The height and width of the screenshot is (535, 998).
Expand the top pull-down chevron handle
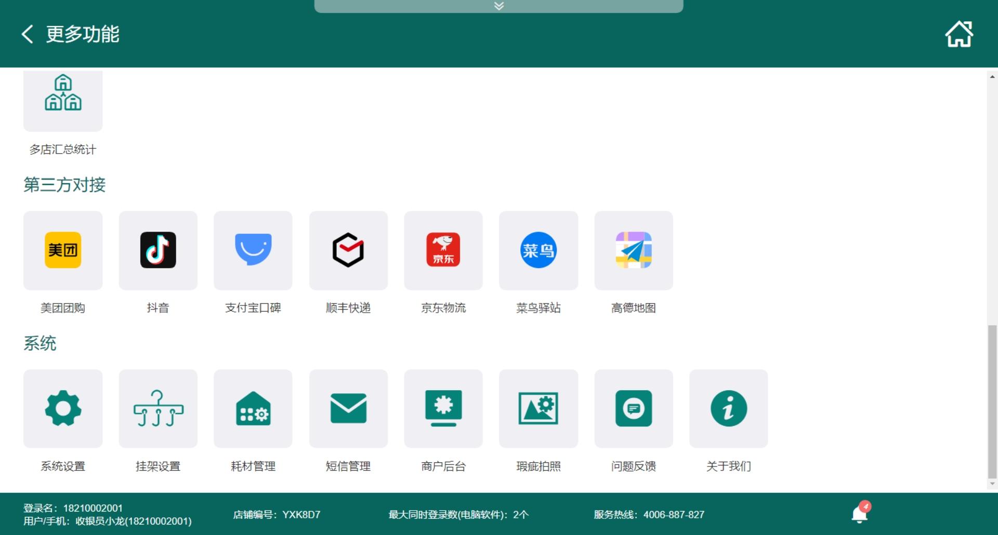(498, 6)
